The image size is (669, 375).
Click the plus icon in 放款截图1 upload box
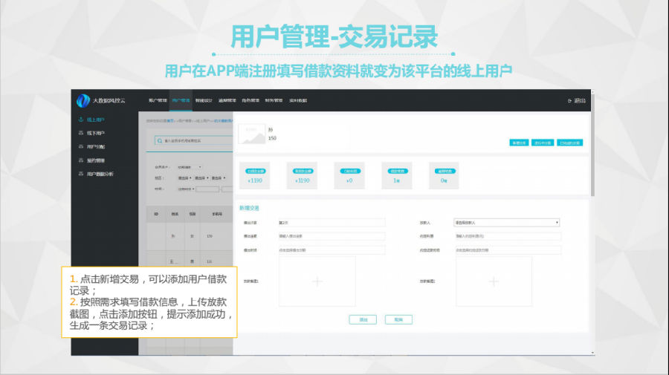tap(317, 281)
